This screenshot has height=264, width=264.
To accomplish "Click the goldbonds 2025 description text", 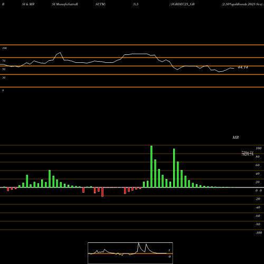I will (242, 4).
